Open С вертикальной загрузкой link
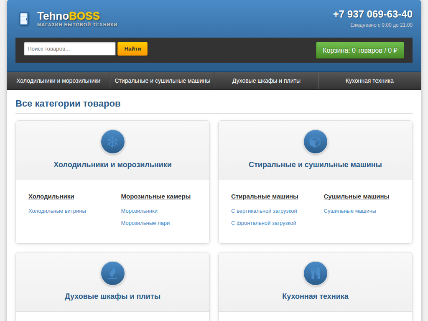This screenshot has height=321, width=428. coord(264,211)
